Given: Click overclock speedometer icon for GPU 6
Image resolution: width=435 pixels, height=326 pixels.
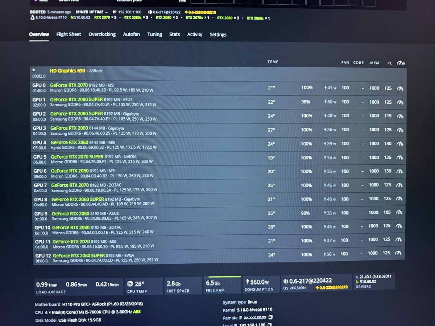Looking at the screenshot, I should click(x=400, y=171).
